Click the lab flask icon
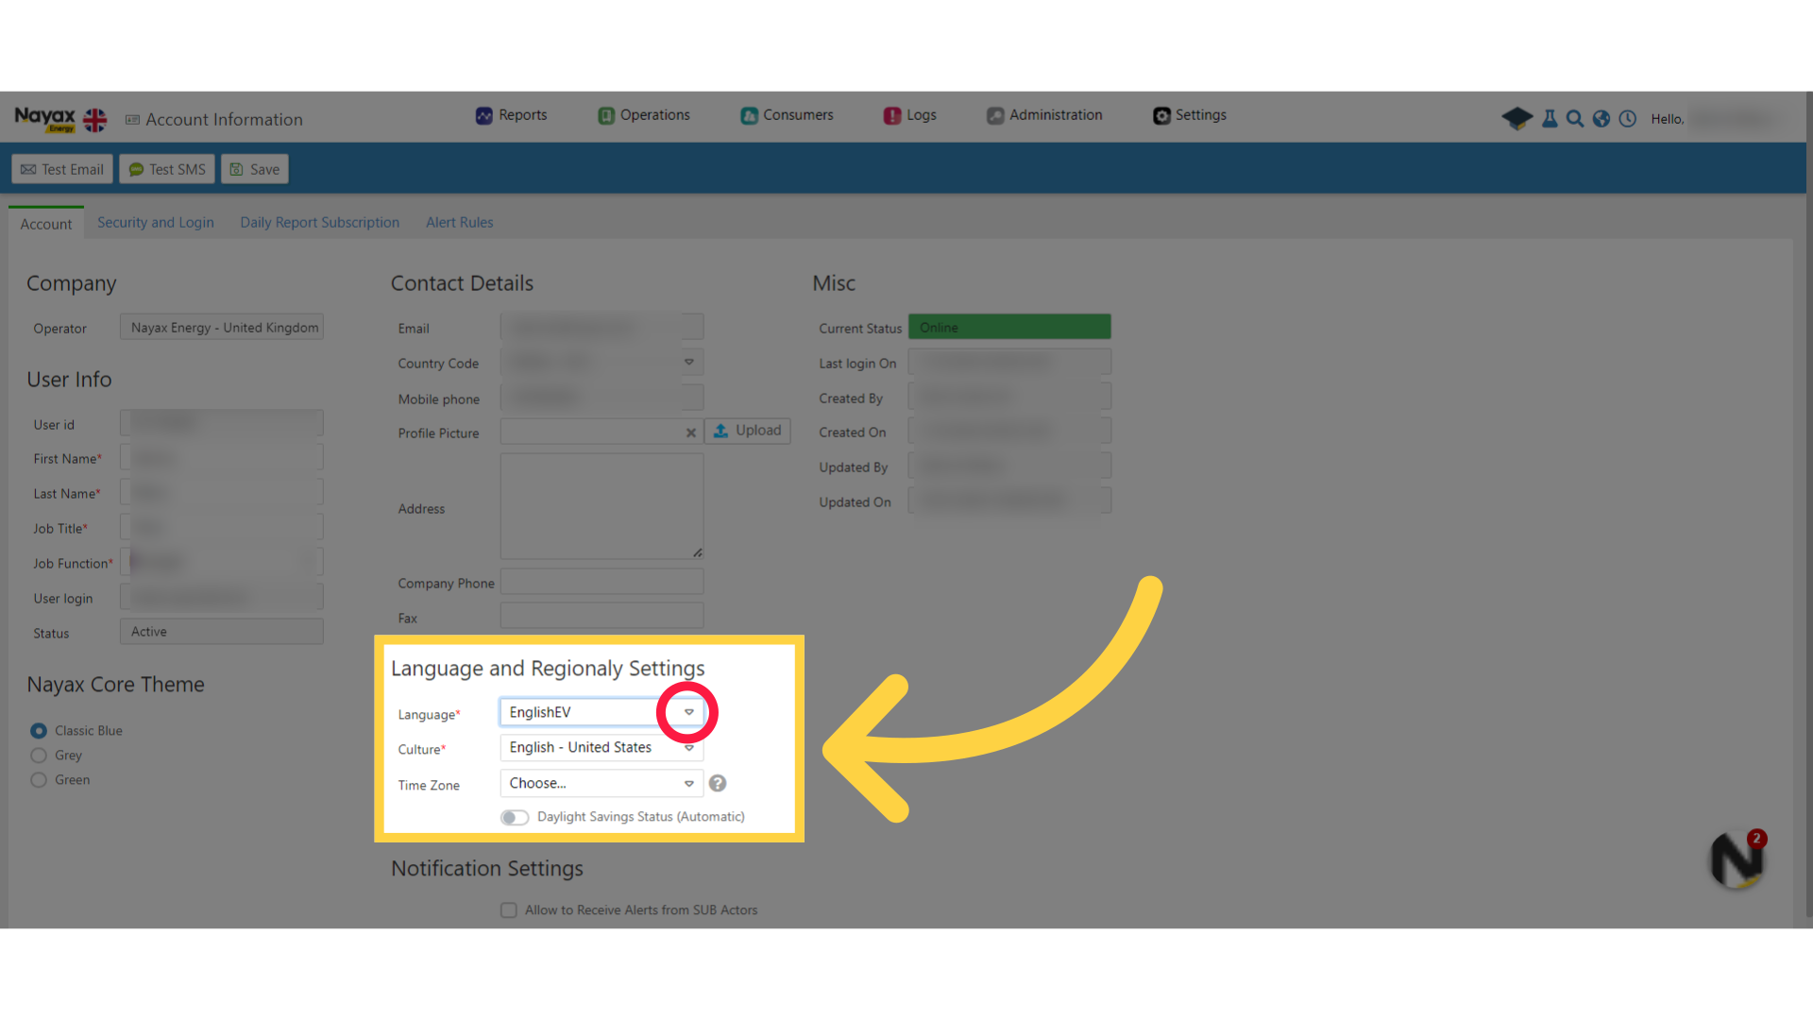The height and width of the screenshot is (1020, 1813). (x=1550, y=118)
